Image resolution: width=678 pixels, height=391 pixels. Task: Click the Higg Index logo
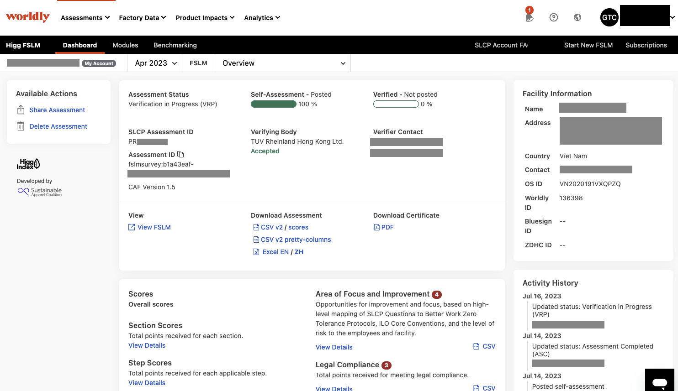tap(28, 164)
